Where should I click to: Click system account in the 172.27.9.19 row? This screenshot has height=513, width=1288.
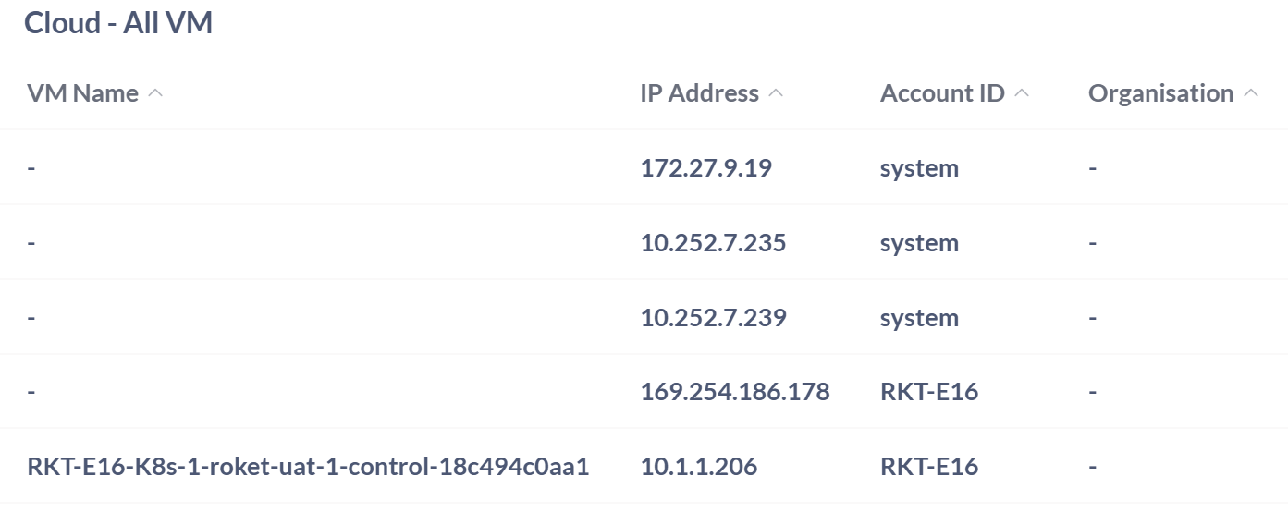tap(919, 168)
